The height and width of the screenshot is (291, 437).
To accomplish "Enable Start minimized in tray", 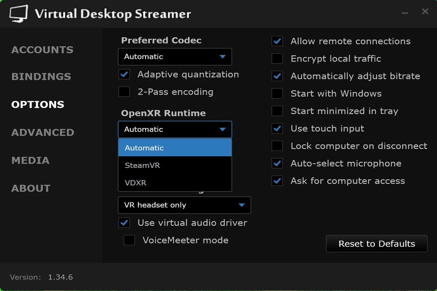I will [277, 111].
